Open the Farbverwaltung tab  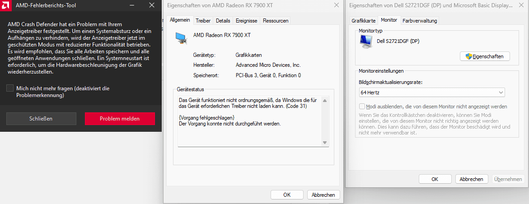coord(420,21)
